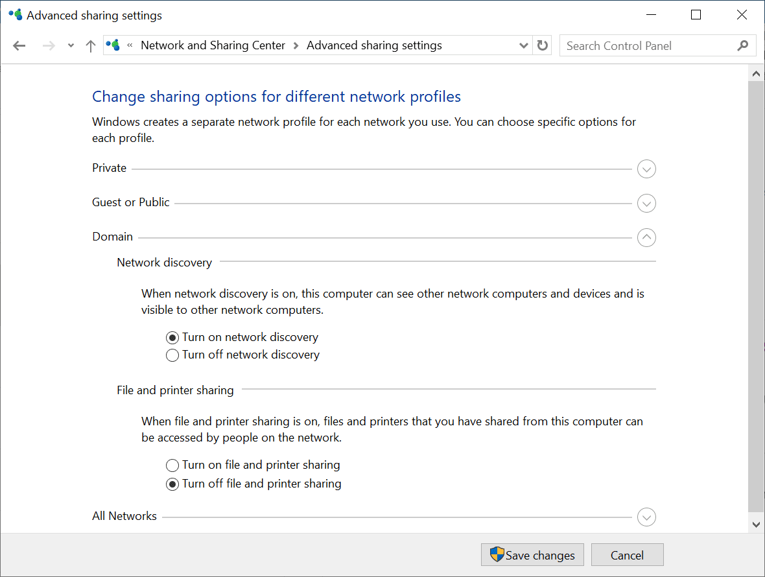This screenshot has height=577, width=765.
Task: Click the search magnifier icon
Action: coord(742,46)
